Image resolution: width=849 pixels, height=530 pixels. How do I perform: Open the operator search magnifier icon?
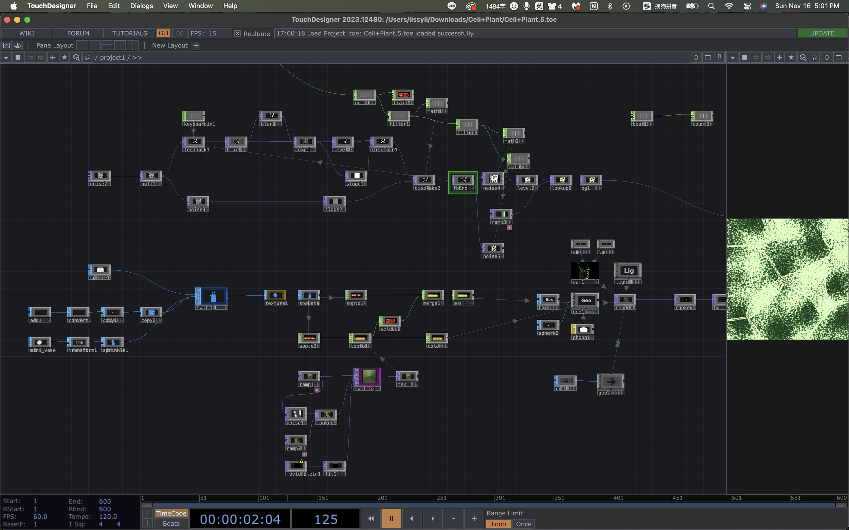click(76, 58)
